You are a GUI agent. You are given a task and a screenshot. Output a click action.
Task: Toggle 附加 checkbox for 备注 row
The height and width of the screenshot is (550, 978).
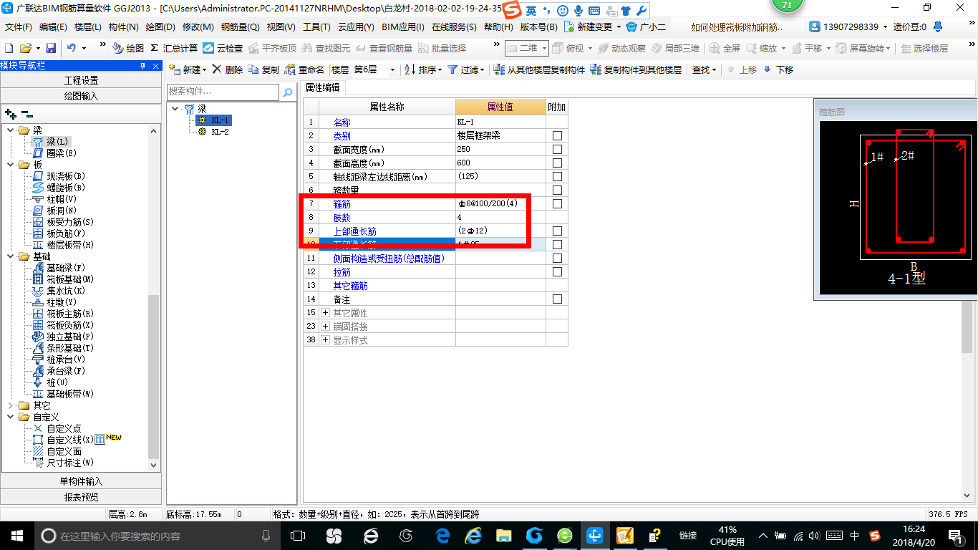click(x=557, y=299)
